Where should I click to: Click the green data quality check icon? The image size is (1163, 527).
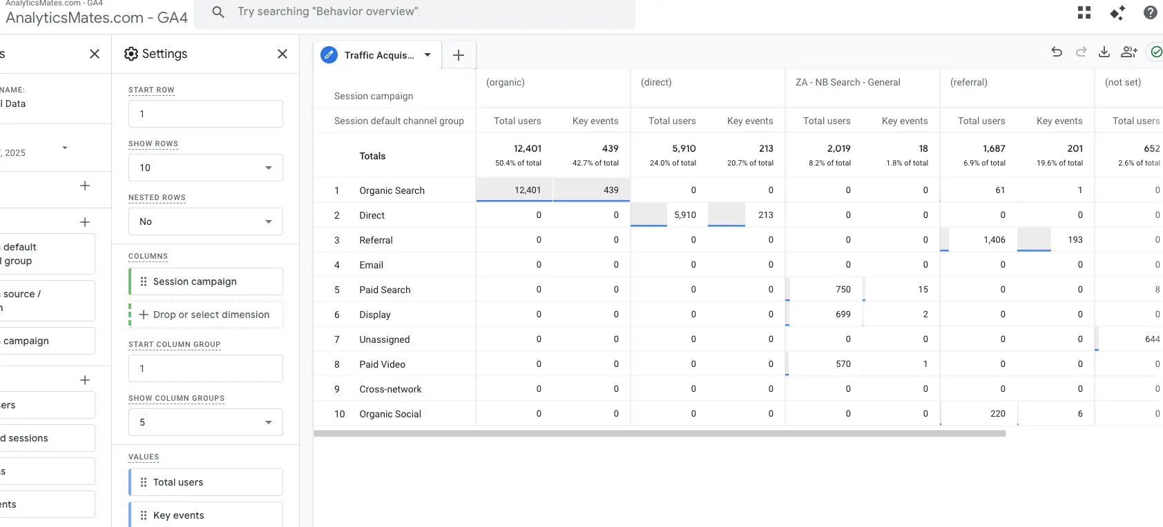[x=1156, y=52]
